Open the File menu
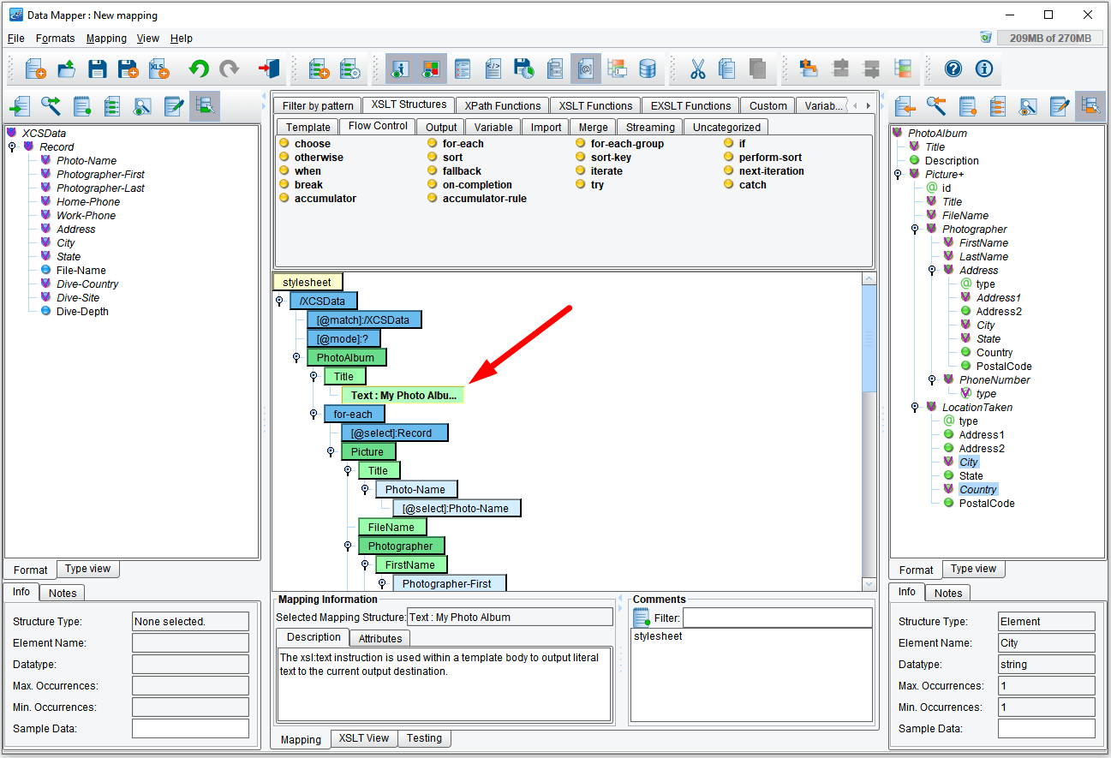Image resolution: width=1111 pixels, height=758 pixels. [16, 39]
